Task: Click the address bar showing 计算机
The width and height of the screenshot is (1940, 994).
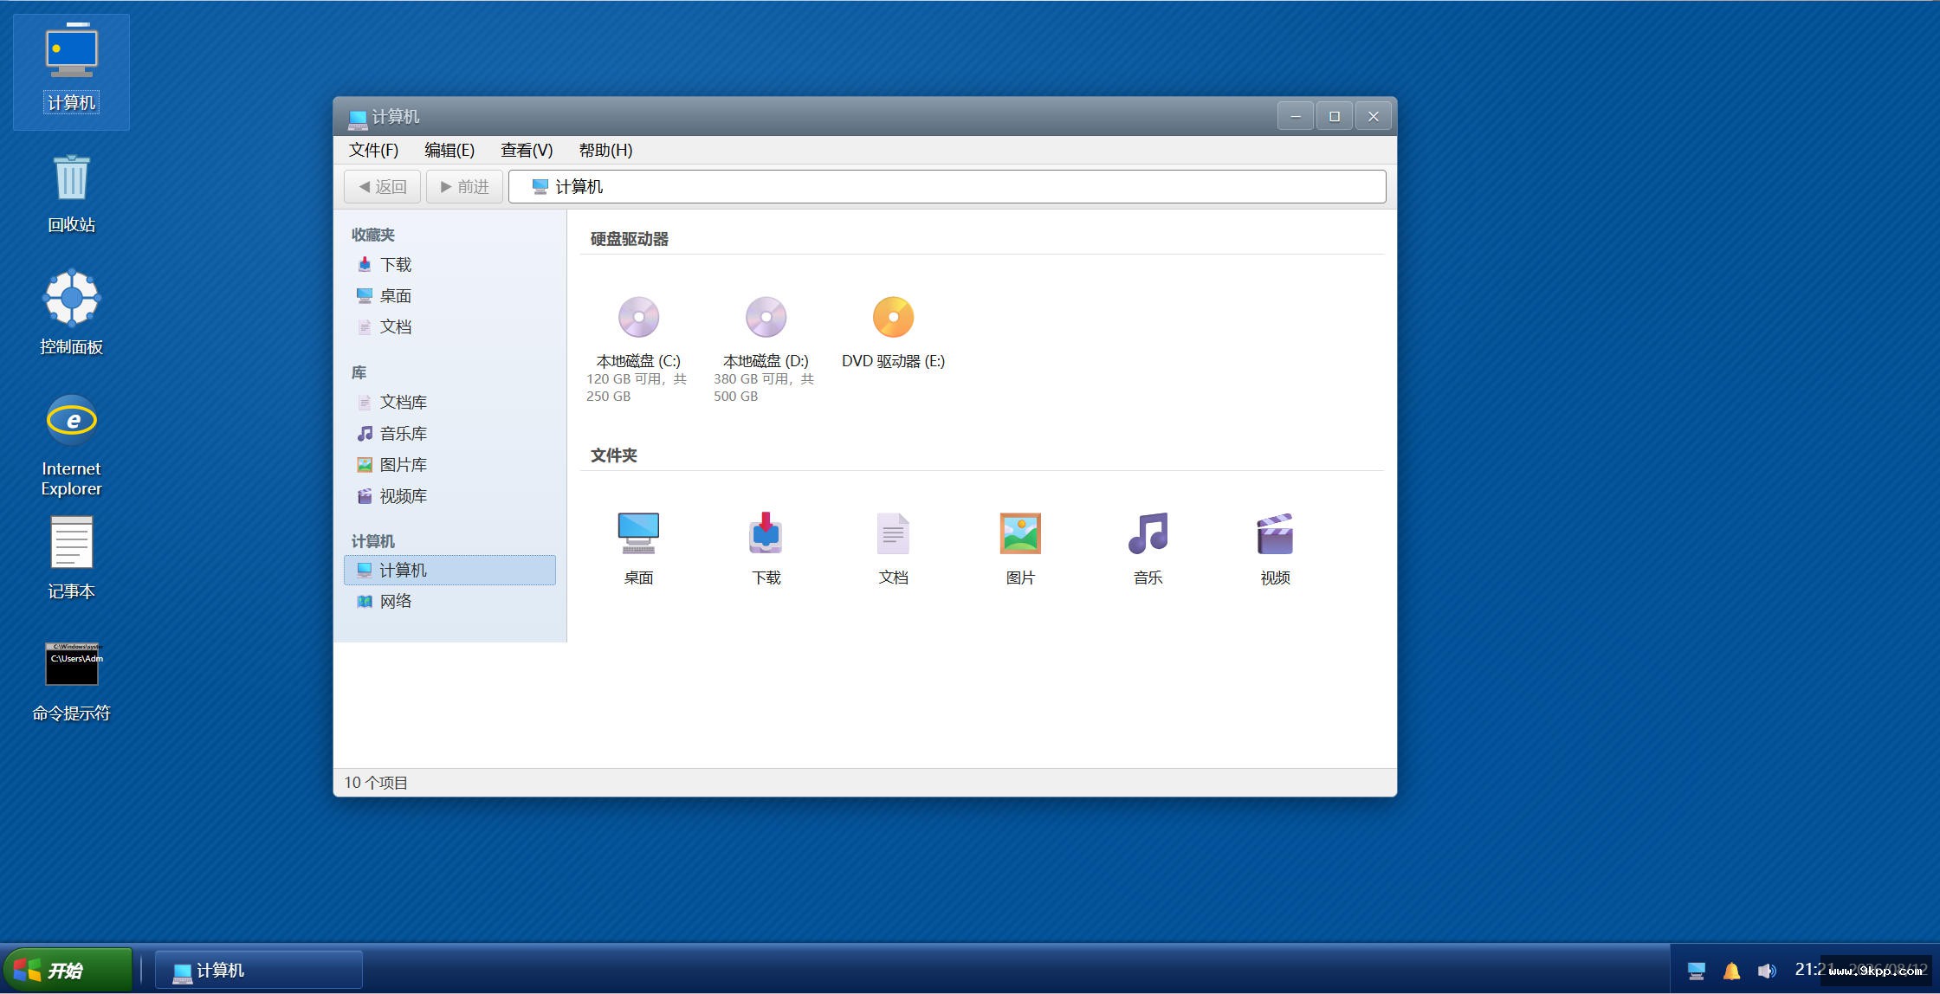Action: (x=947, y=187)
